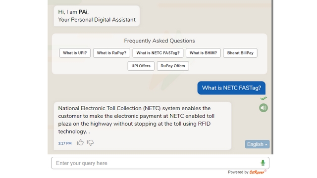Click the PAi greeting message bubble
Image resolution: width=317 pixels, height=178 pixels.
click(97, 16)
